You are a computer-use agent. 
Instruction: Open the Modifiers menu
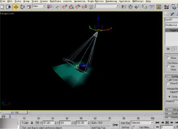(x=55, y=1)
